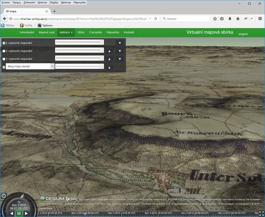This screenshot has height=217, width=265.
Task: Move 2. vojenské mapování layer down
Action: pyautogui.click(x=120, y=51)
